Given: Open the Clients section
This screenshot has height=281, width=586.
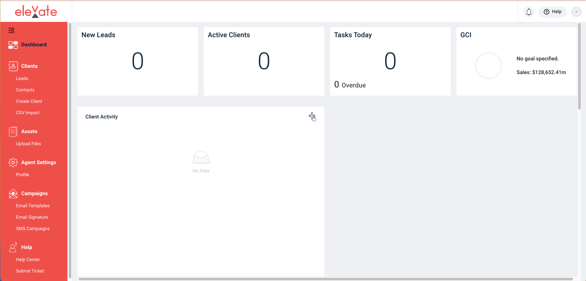Looking at the screenshot, I should (x=29, y=66).
